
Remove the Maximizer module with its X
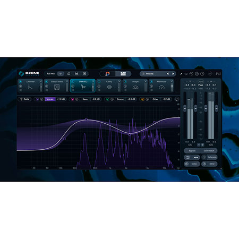[172, 81]
